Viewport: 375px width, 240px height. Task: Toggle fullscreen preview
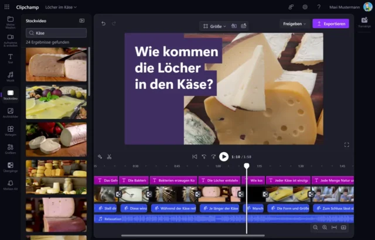click(347, 145)
